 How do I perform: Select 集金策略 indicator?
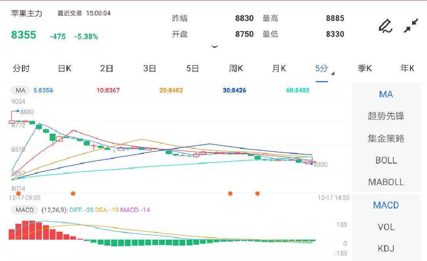click(386, 138)
